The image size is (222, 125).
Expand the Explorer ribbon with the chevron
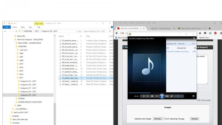pos(109,27)
